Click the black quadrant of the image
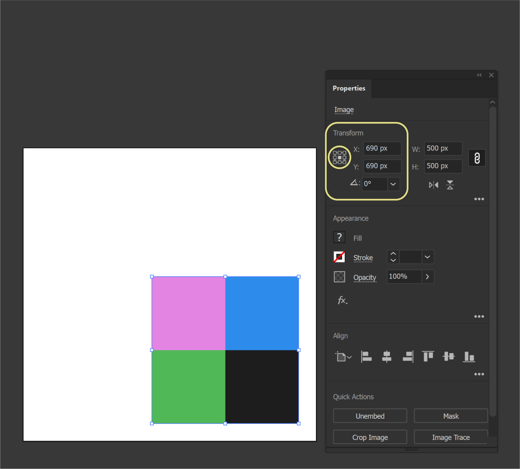520x469 pixels. pyautogui.click(x=262, y=387)
